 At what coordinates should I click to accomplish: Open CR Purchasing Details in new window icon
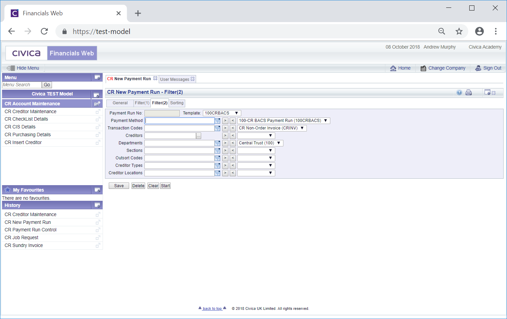(98, 135)
